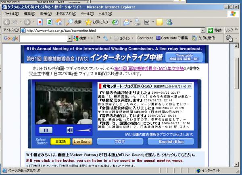Click the page icon in address bar
The width and height of the screenshot is (242, 175).
(x=23, y=31)
